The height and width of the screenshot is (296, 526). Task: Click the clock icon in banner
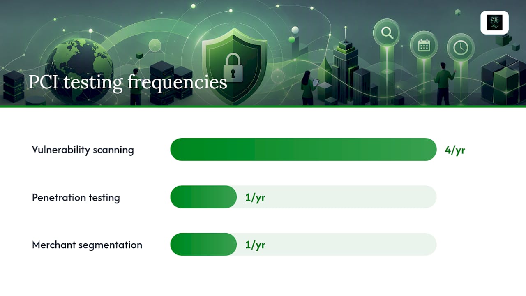[461, 48]
